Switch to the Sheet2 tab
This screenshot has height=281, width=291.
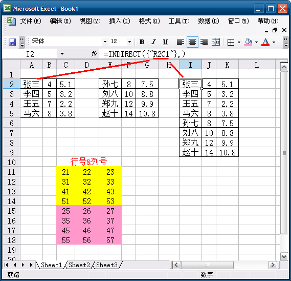79,265
